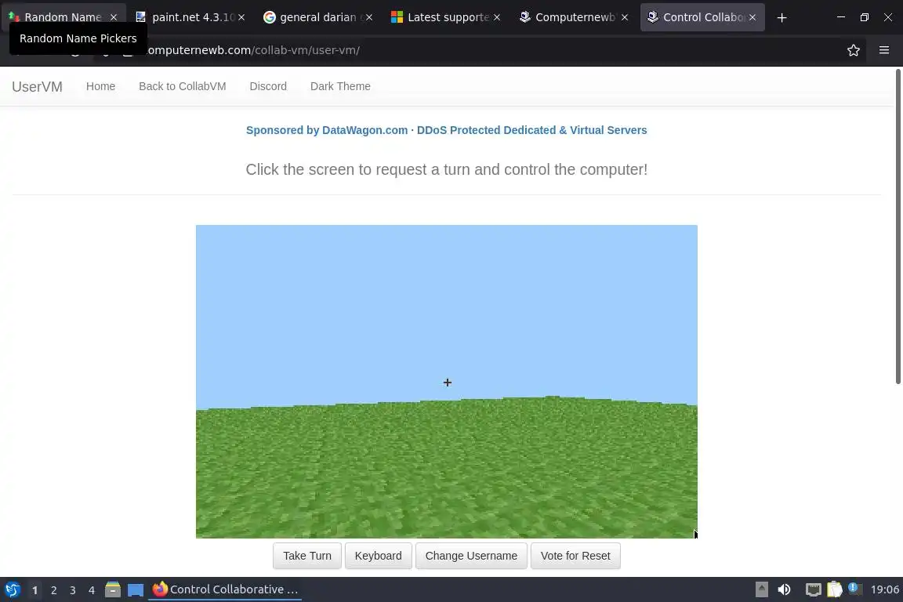The image size is (903, 602).
Task: Bookmark this page with the star icon
Action: tap(854, 50)
